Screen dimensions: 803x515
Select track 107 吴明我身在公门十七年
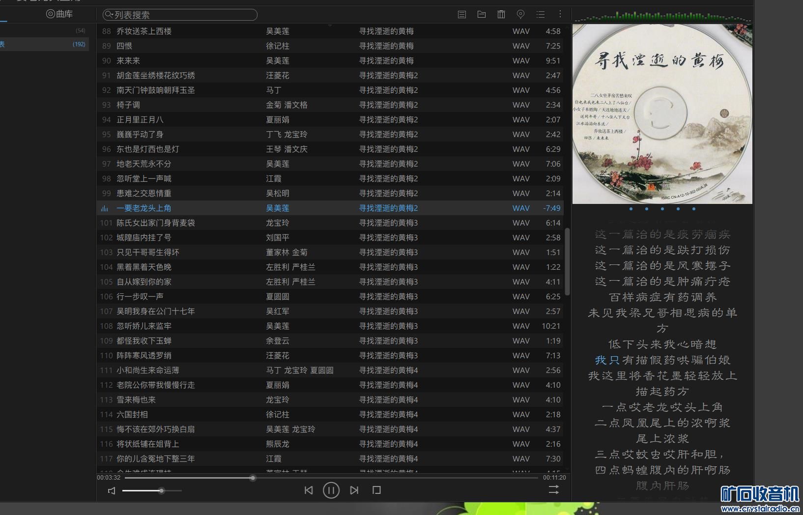330,311
